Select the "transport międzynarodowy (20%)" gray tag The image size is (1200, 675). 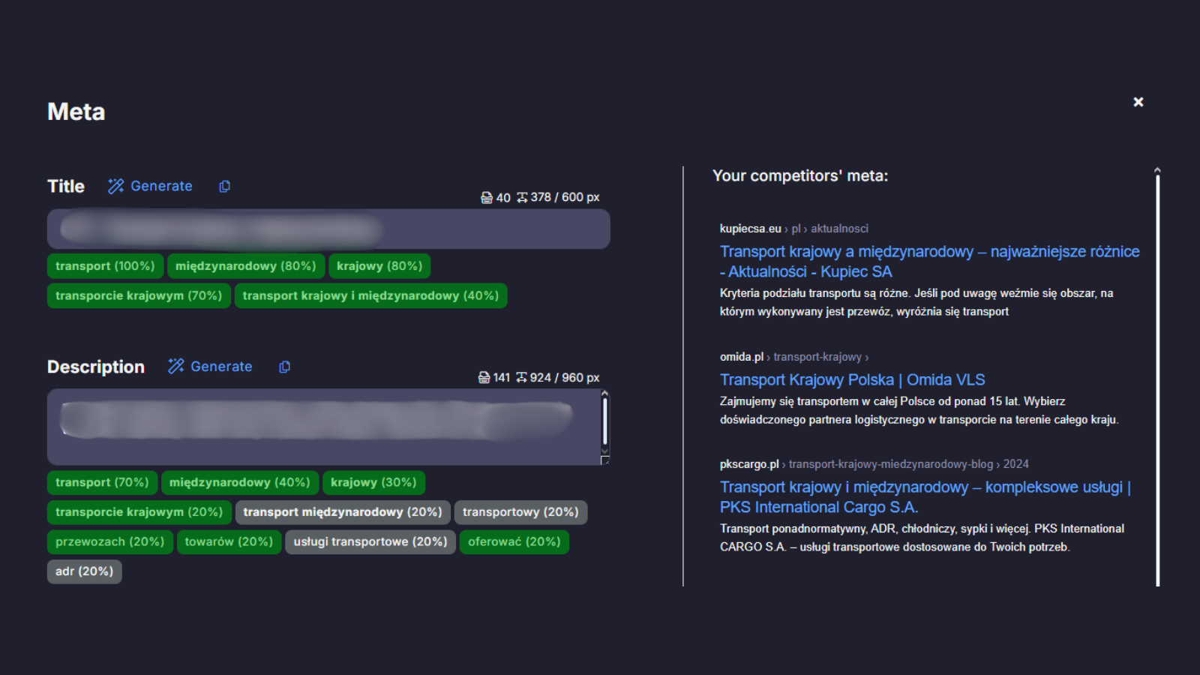click(343, 512)
